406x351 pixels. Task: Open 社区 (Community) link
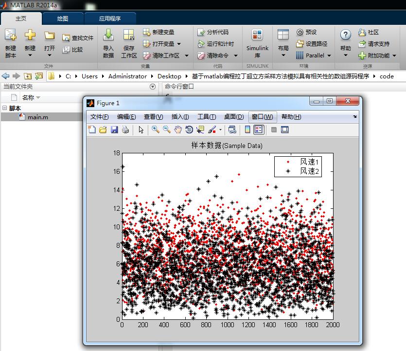tap(369, 32)
